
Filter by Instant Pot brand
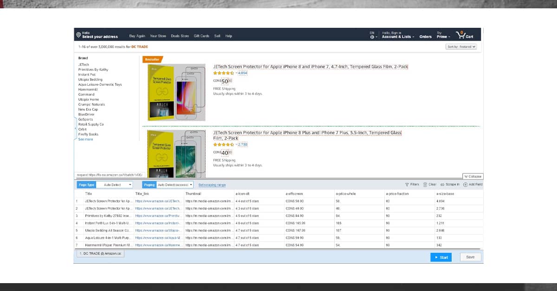click(x=87, y=74)
